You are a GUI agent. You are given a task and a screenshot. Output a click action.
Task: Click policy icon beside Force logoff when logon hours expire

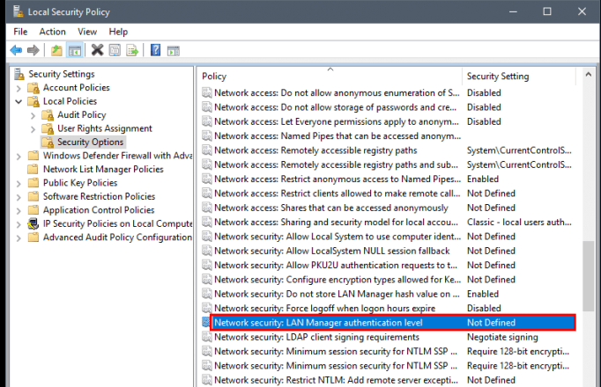click(207, 308)
